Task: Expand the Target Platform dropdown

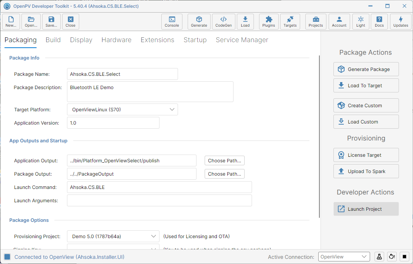Action: coord(122,109)
